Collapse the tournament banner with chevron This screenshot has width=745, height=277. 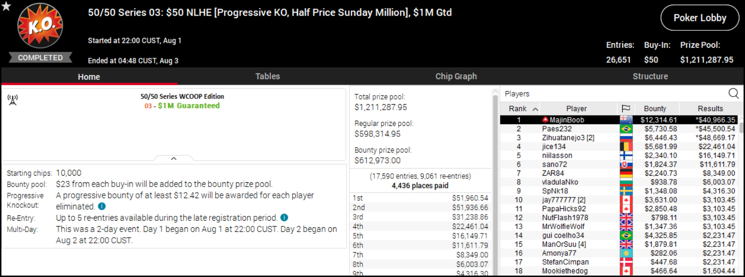173,159
